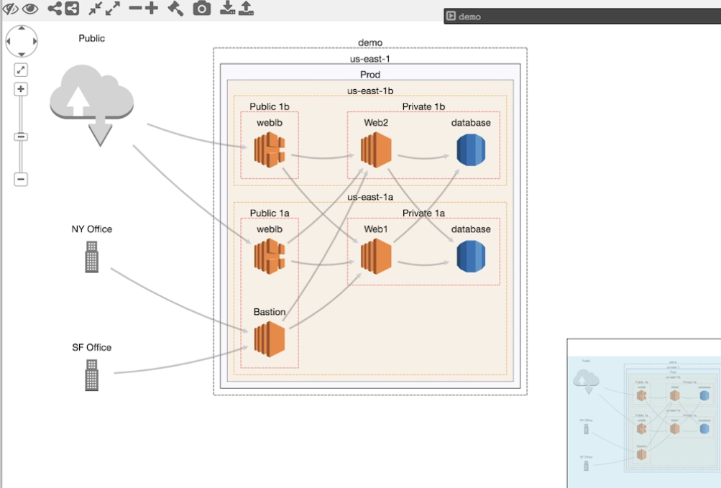721x488 pixels.
Task: Click the 'Bastion' node label
Action: [270, 312]
